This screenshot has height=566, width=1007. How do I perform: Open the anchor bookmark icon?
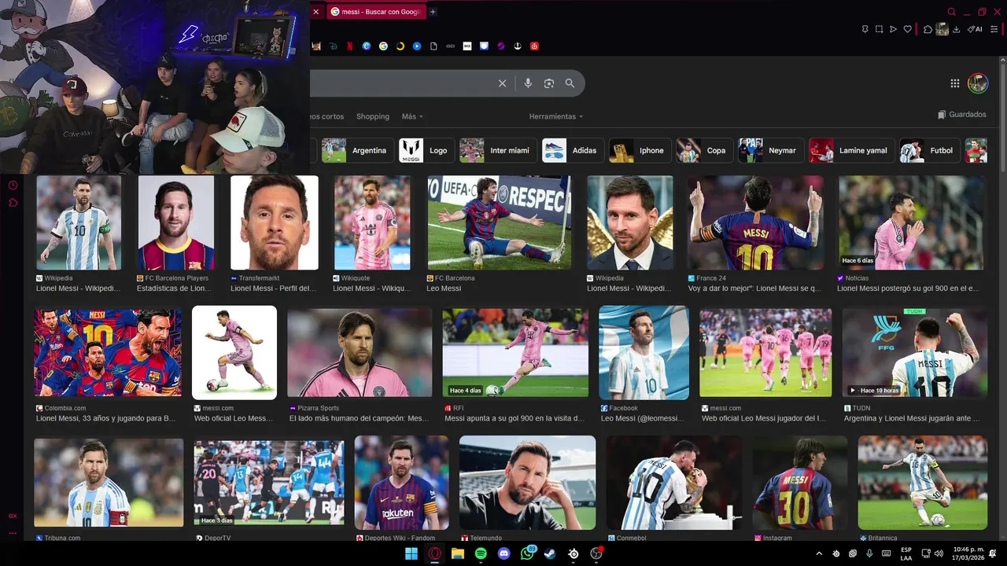coord(518,46)
